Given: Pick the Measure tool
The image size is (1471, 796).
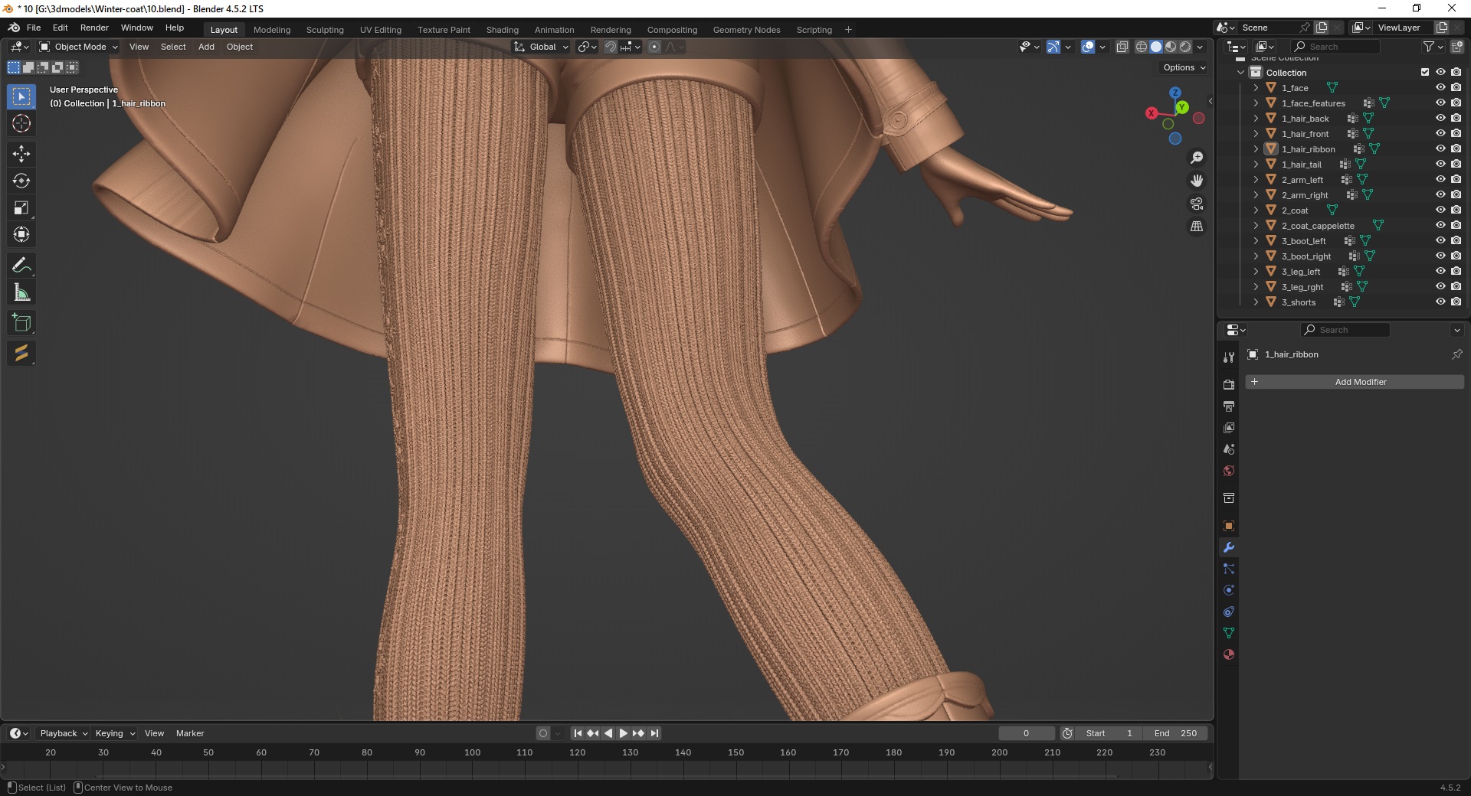Looking at the screenshot, I should 21,293.
